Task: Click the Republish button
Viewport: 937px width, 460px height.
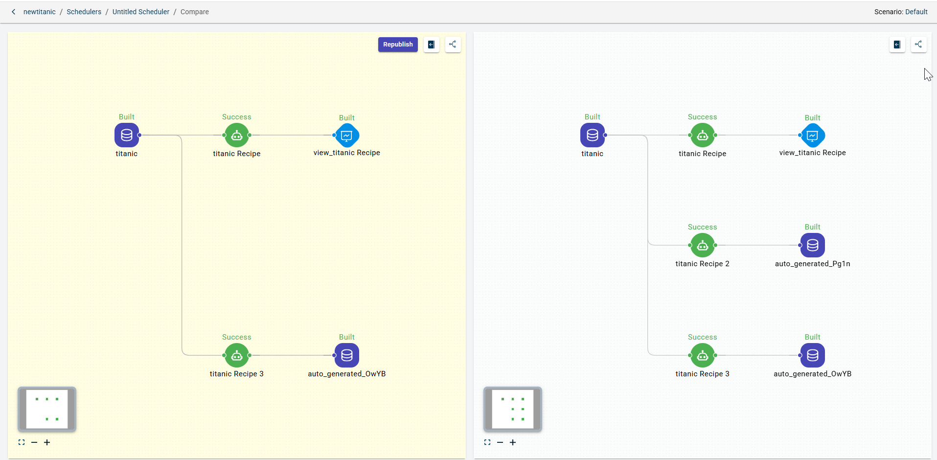Action: (397, 45)
